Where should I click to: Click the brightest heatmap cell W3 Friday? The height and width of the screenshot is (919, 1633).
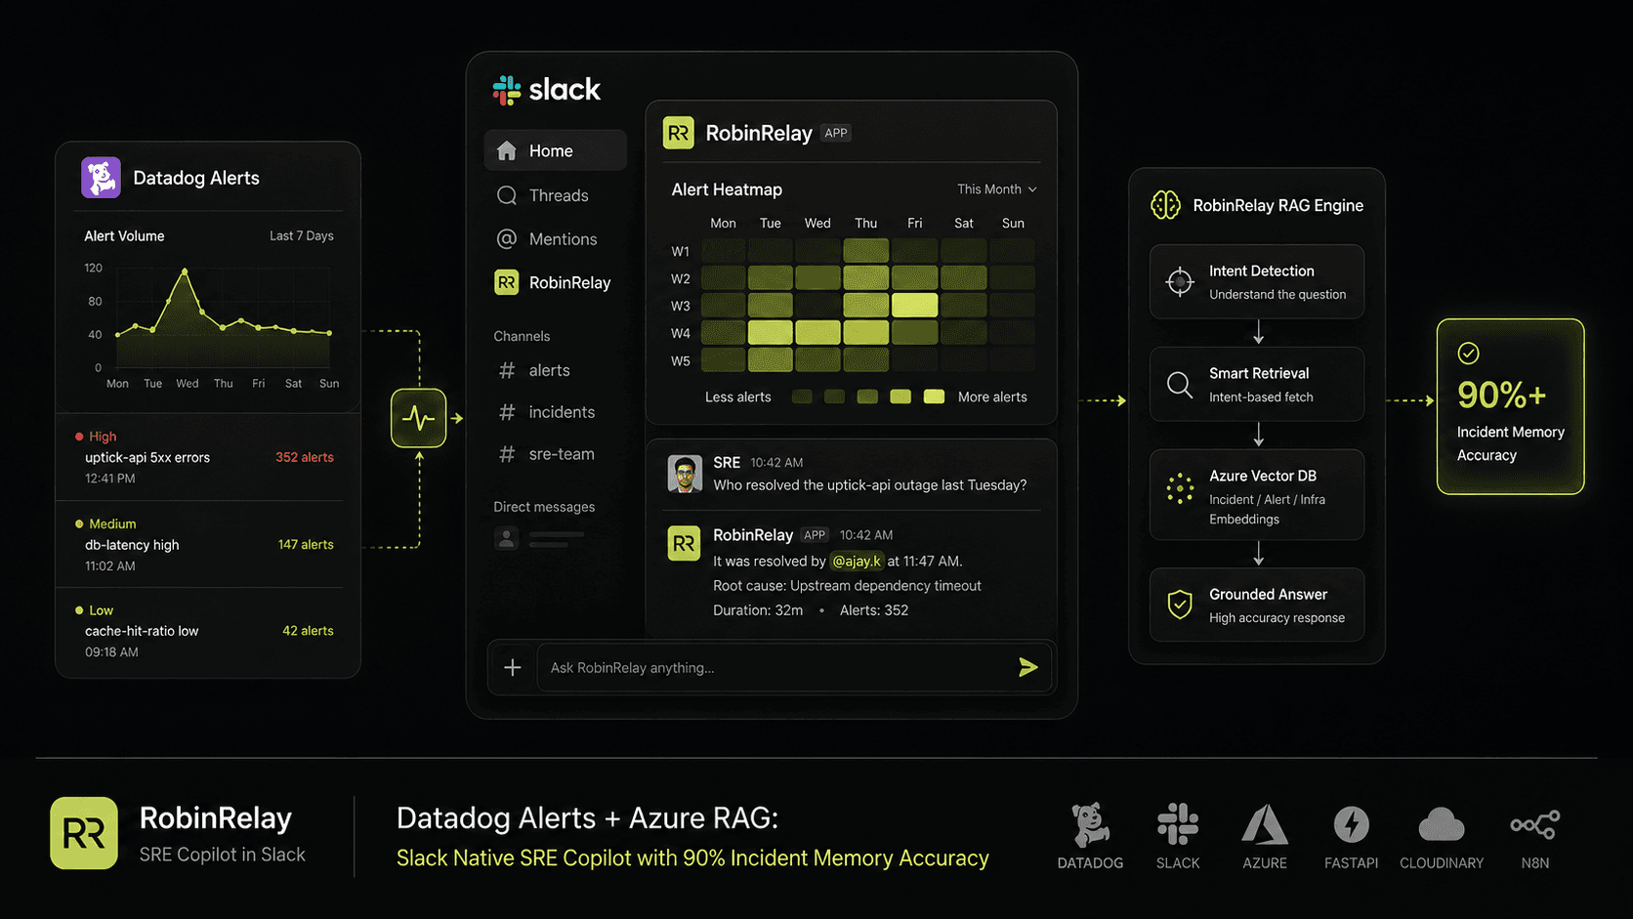tap(914, 306)
